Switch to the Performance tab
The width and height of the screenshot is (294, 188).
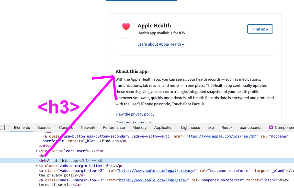(114, 128)
